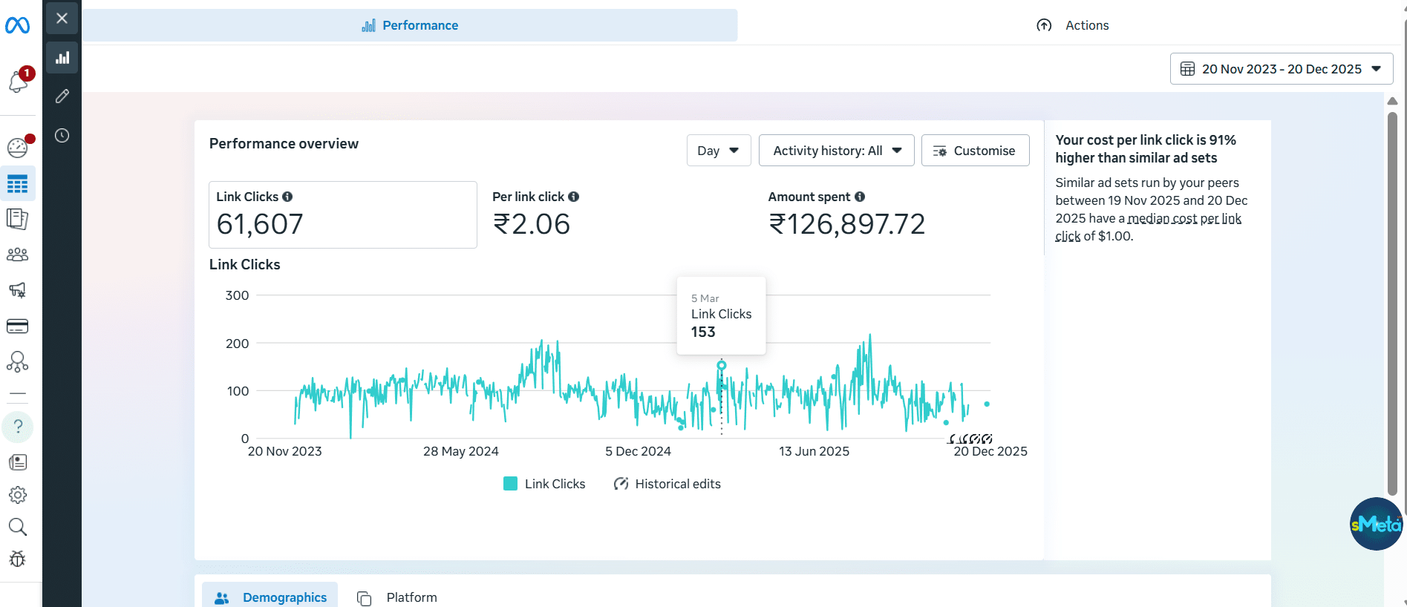Toggle Historical edits in chart legend
Viewport: 1407px width, 607px height.
click(667, 484)
